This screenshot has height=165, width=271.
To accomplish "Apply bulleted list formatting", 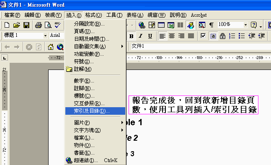I will click(242, 36).
